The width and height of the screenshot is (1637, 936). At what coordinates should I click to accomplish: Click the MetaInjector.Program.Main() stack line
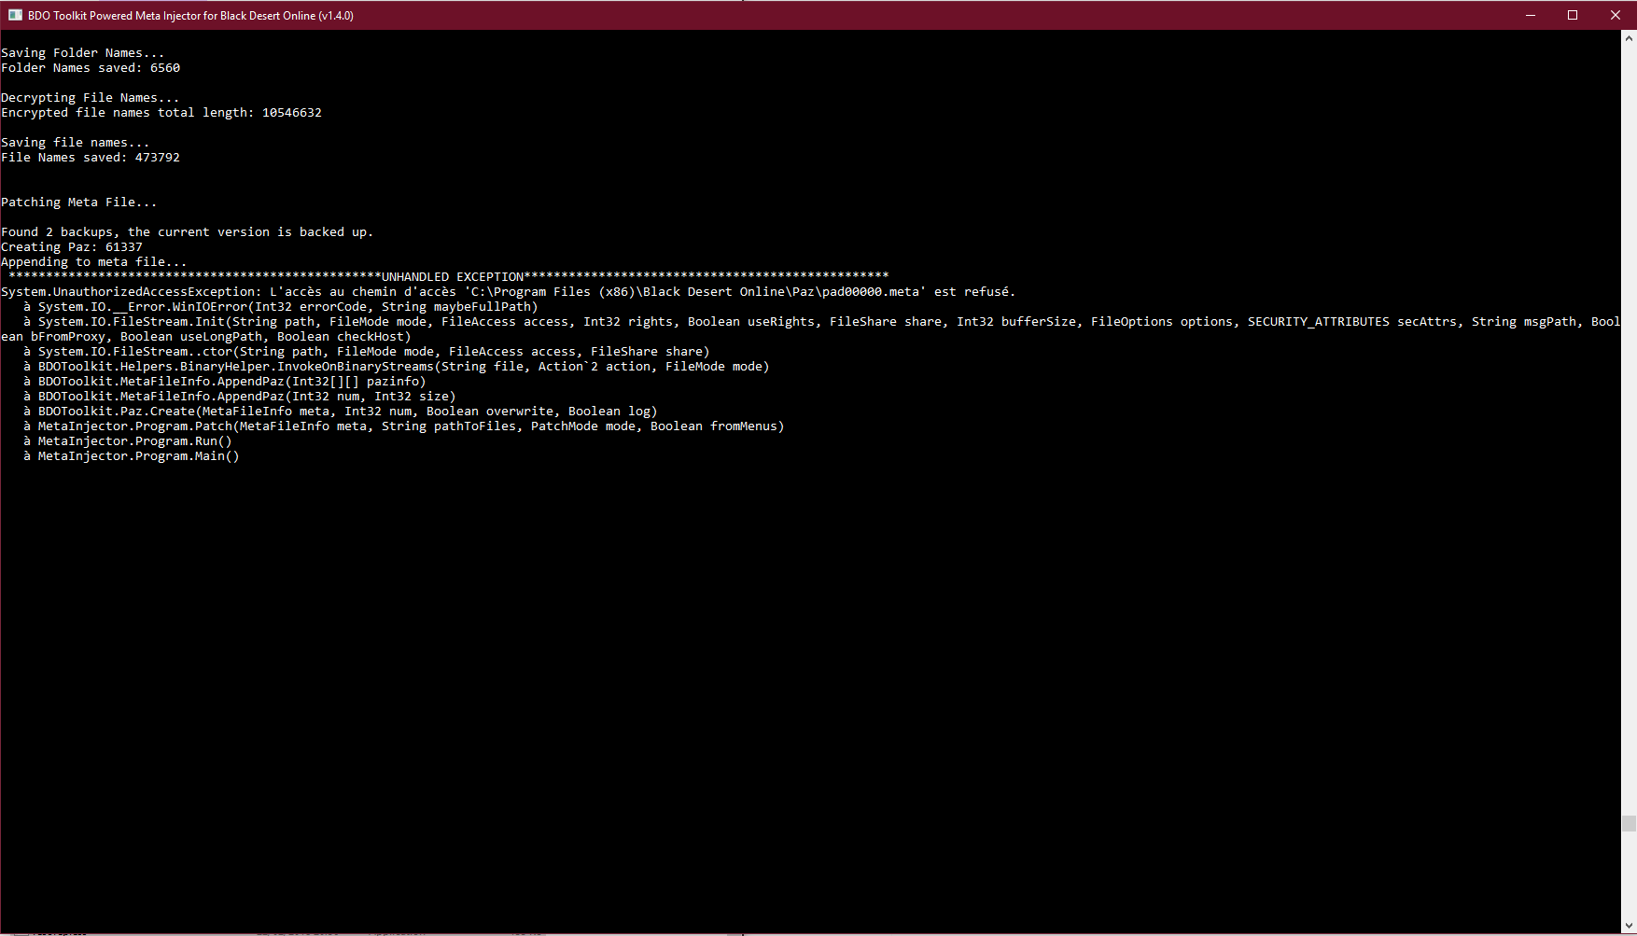[x=138, y=456]
